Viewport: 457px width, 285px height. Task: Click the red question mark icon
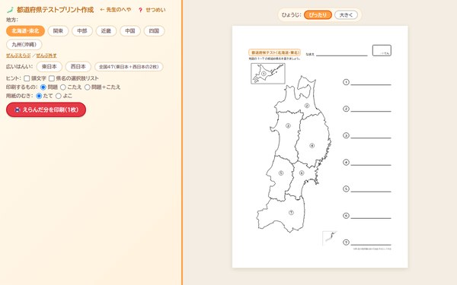[x=140, y=10]
